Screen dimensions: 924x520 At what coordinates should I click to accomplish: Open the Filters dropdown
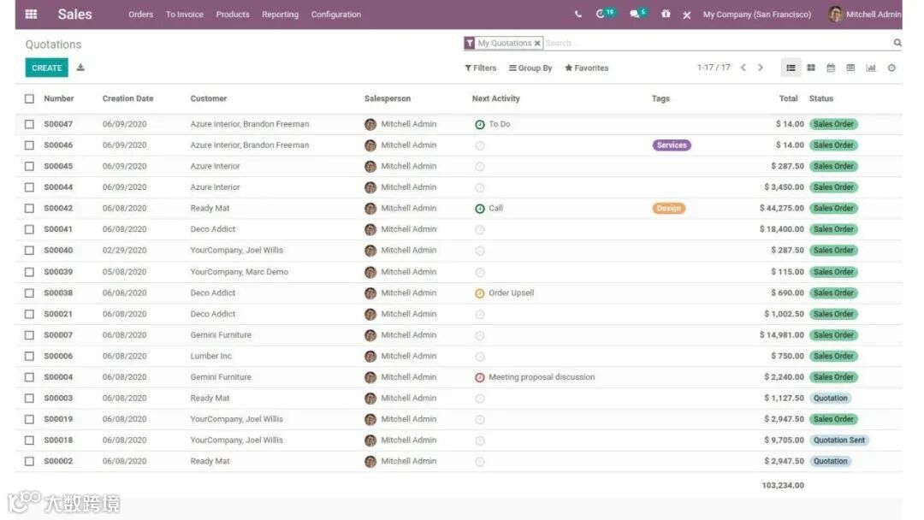click(481, 68)
